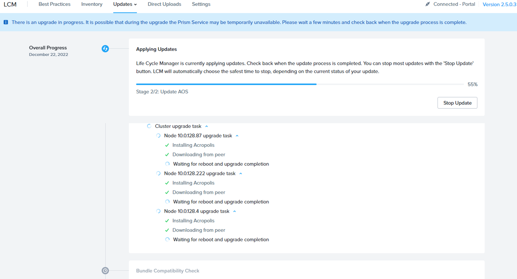The image size is (517, 279).
Task: Click the Stage 2/2: Update AOS label
Action: coord(162,92)
